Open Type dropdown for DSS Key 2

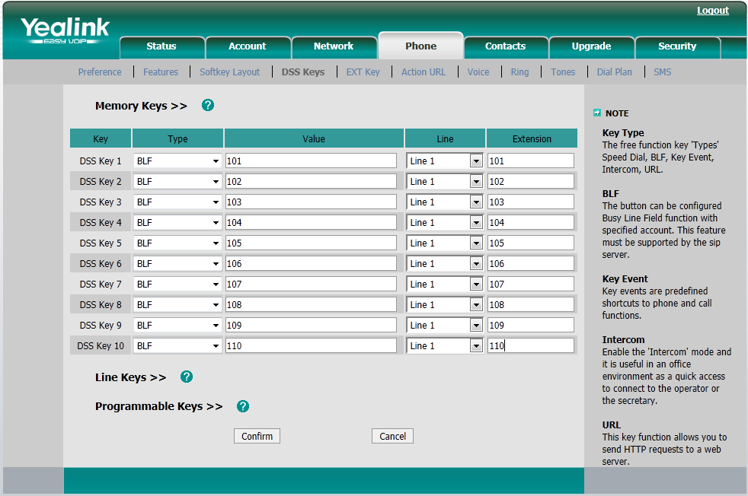click(x=177, y=182)
